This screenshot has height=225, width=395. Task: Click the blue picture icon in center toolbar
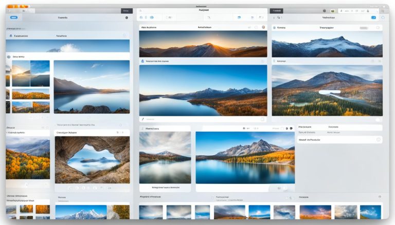tap(239, 17)
